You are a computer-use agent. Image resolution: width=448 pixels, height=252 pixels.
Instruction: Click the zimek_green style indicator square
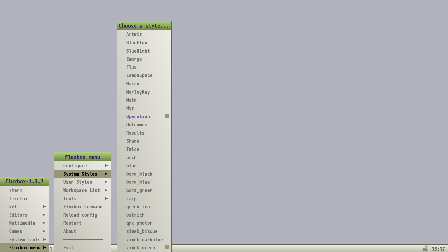pos(167,247)
